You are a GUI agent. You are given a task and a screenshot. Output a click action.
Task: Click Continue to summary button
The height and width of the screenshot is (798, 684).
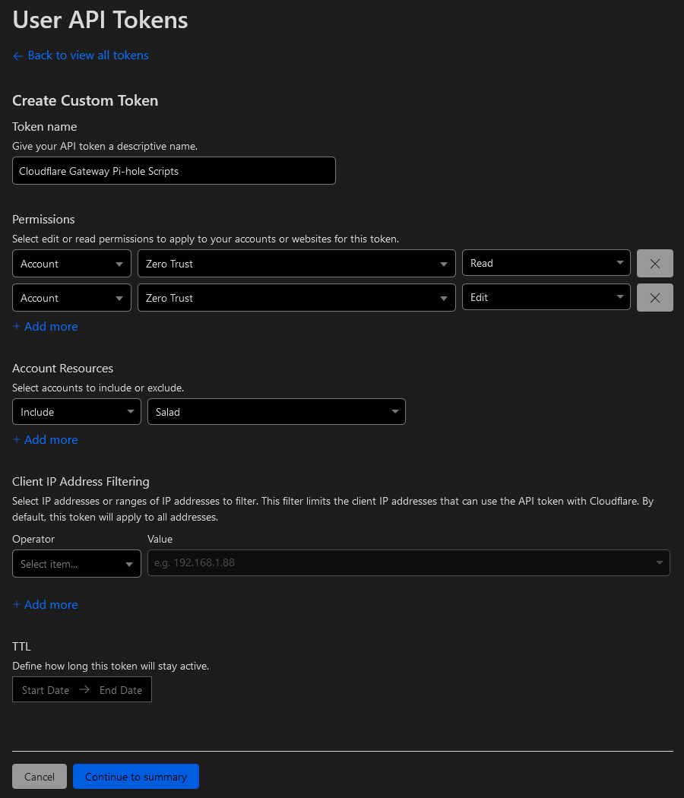click(x=136, y=777)
